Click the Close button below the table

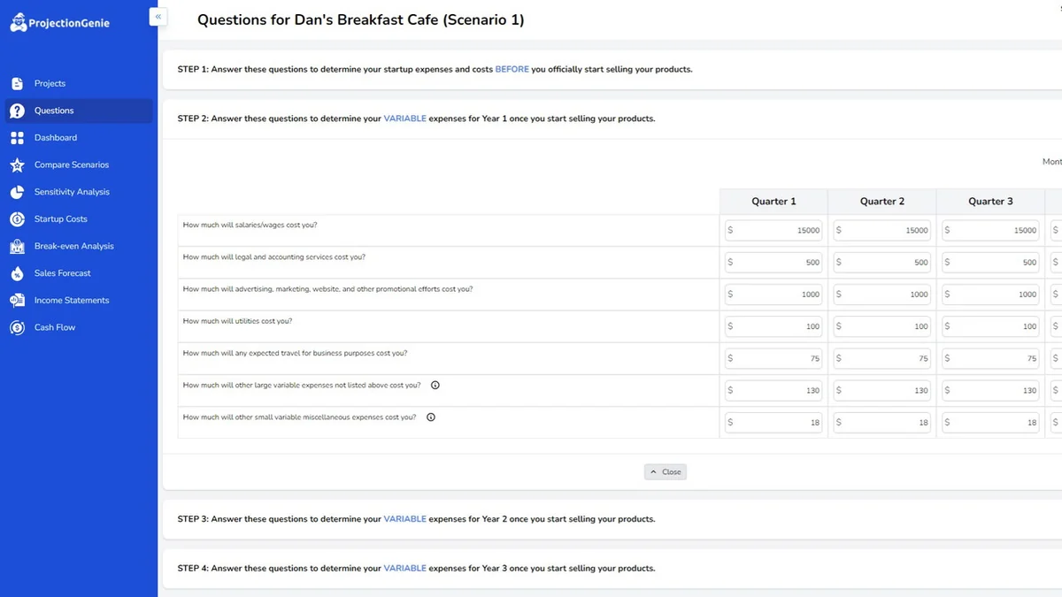[666, 472]
